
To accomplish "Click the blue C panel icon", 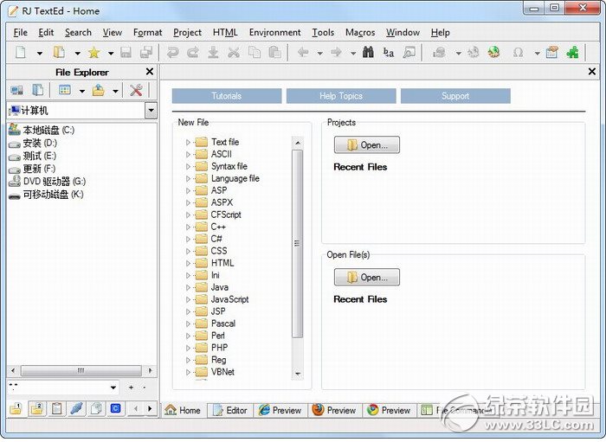I will pos(115,408).
